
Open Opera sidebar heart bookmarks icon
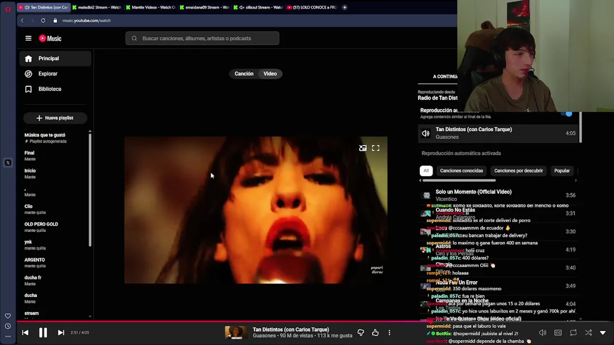click(x=8, y=316)
